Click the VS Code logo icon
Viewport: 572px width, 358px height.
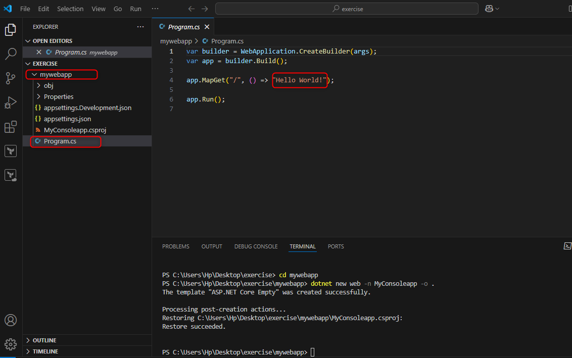[x=8, y=9]
